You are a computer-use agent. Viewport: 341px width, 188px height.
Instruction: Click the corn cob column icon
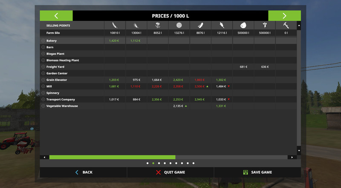(x=222, y=26)
